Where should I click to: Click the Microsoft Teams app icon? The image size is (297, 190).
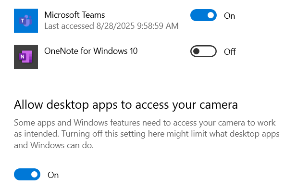26,21
